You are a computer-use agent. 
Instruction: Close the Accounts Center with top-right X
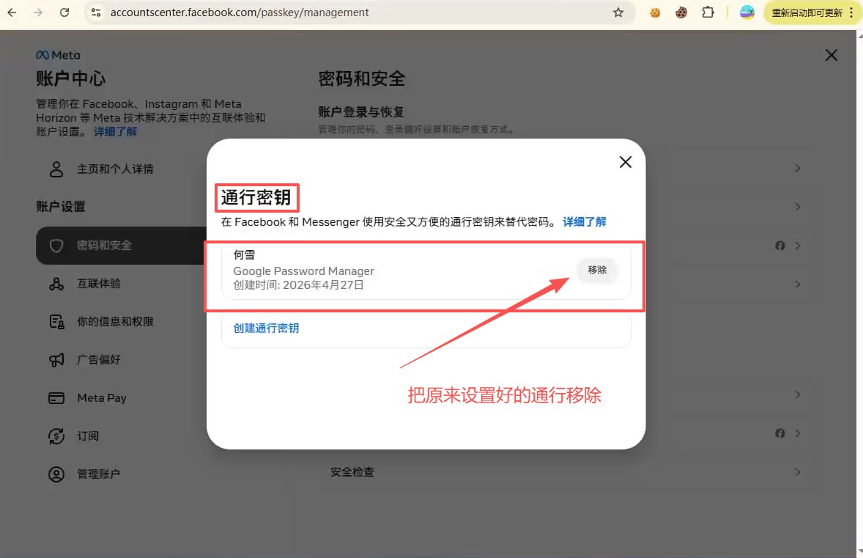(831, 55)
